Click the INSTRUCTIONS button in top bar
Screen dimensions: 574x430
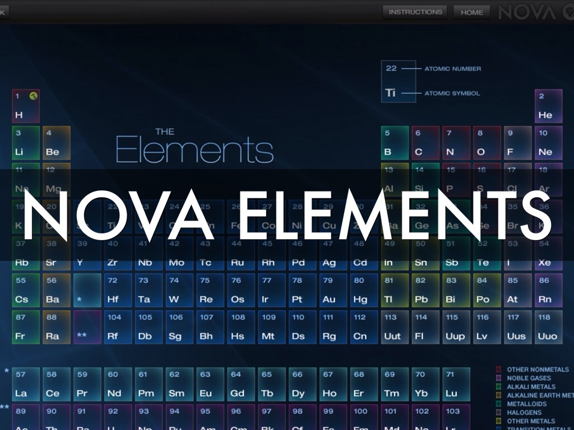[x=415, y=12]
